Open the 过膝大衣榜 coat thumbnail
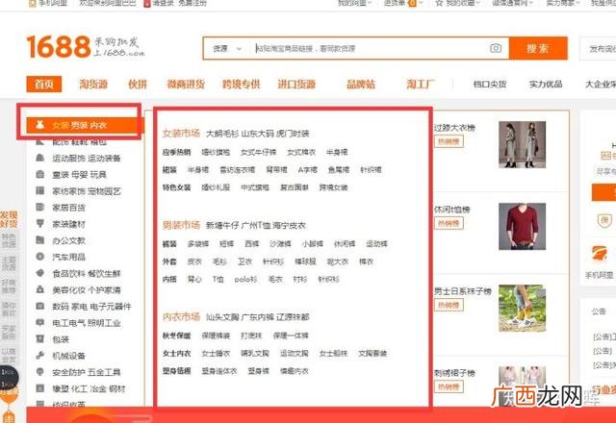 point(522,144)
